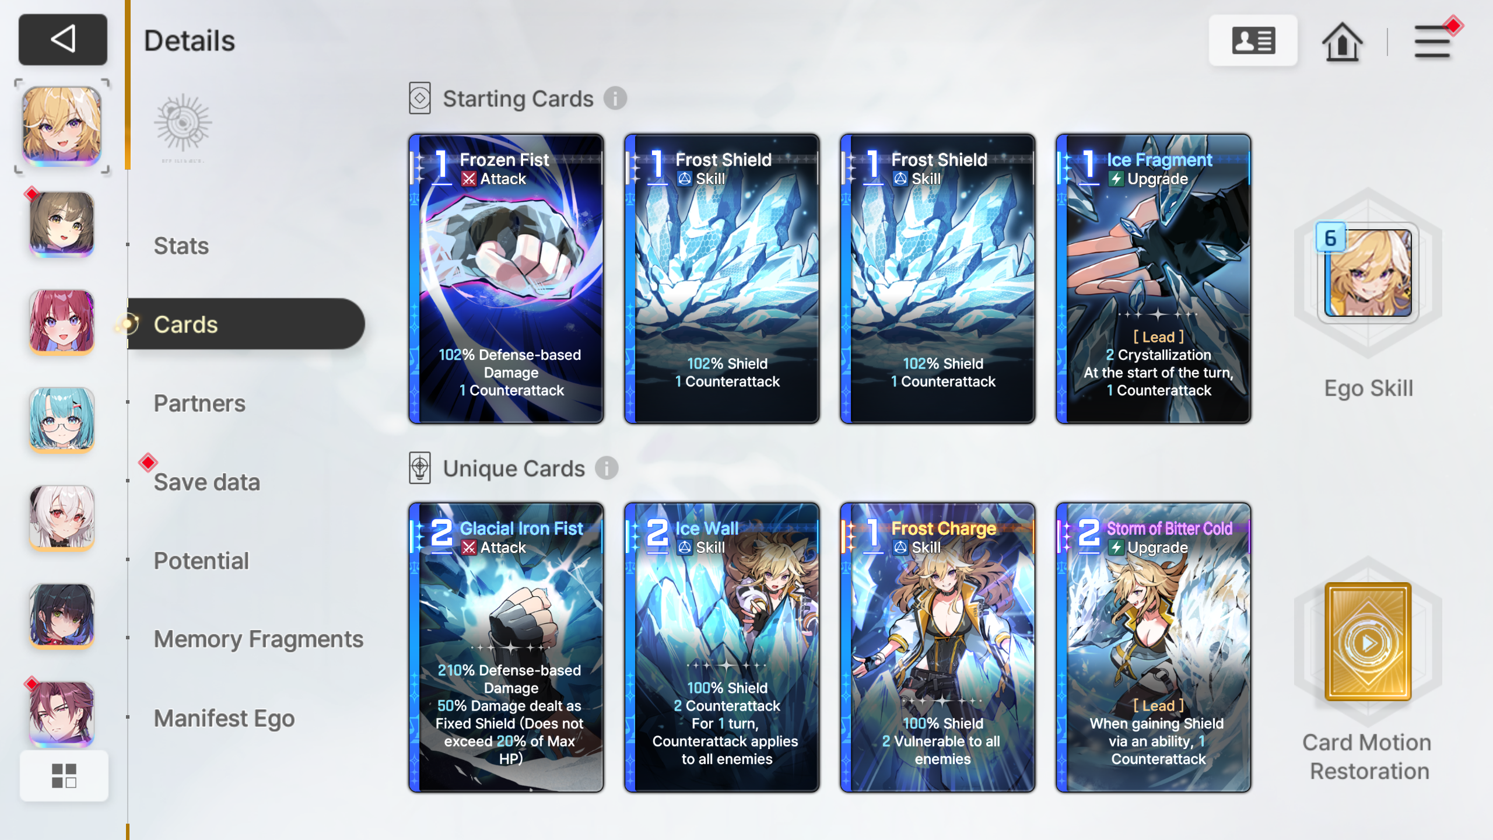The height and width of the screenshot is (840, 1493).
Task: Select the Storm of Bitter Cold card
Action: [1154, 647]
